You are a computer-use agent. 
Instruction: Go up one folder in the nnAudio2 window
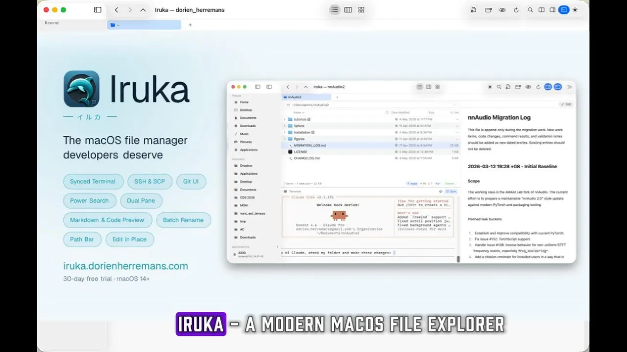[x=306, y=87]
